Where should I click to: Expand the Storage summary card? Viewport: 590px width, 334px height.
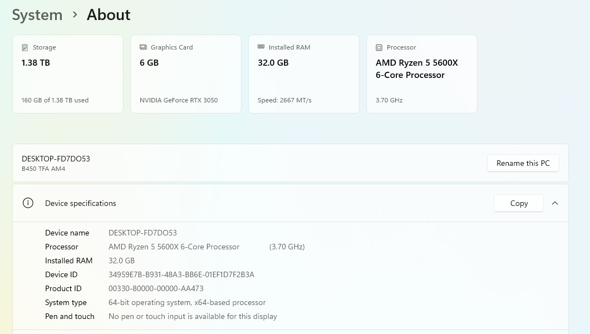[67, 73]
